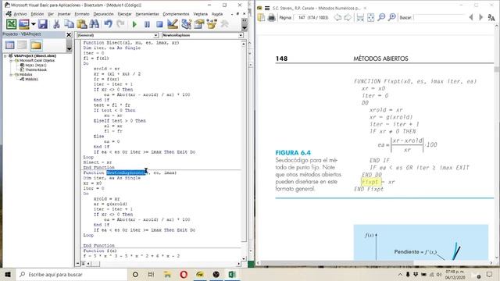Image resolution: width=500 pixels, height=281 pixels.
Task: Click PDF viewer horizontal scrollbar thumb
Action: [337, 263]
